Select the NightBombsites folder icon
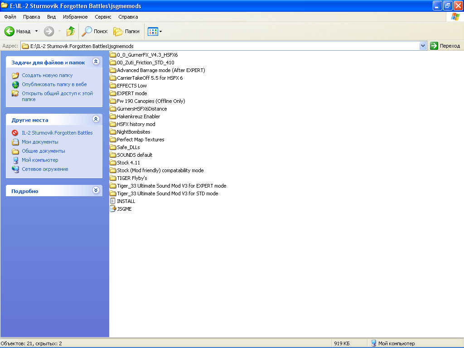 point(113,132)
